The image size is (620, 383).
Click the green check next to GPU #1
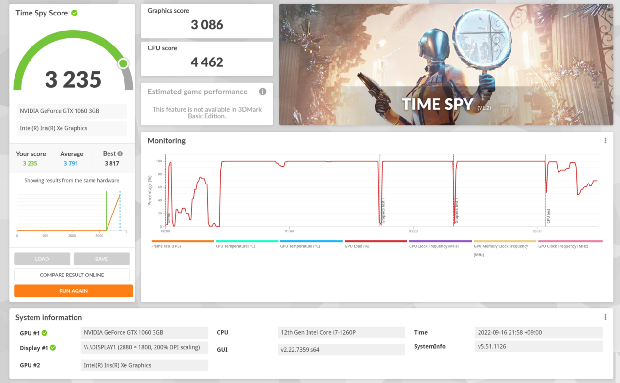click(x=45, y=333)
